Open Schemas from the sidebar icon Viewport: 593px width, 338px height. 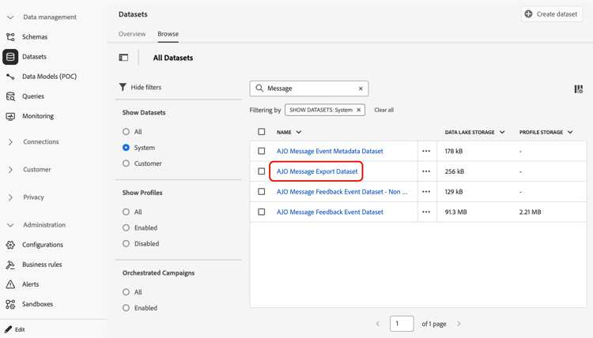point(10,37)
